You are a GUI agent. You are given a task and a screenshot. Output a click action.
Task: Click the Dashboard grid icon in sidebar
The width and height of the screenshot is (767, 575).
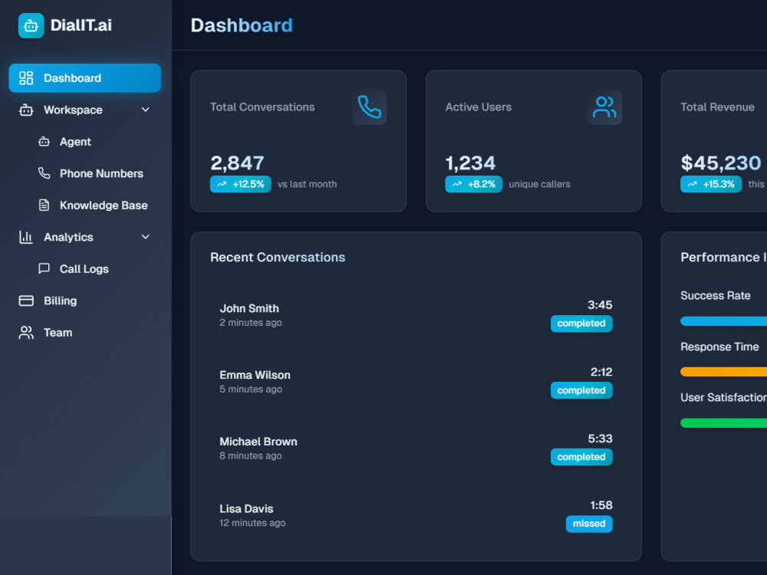[26, 78]
